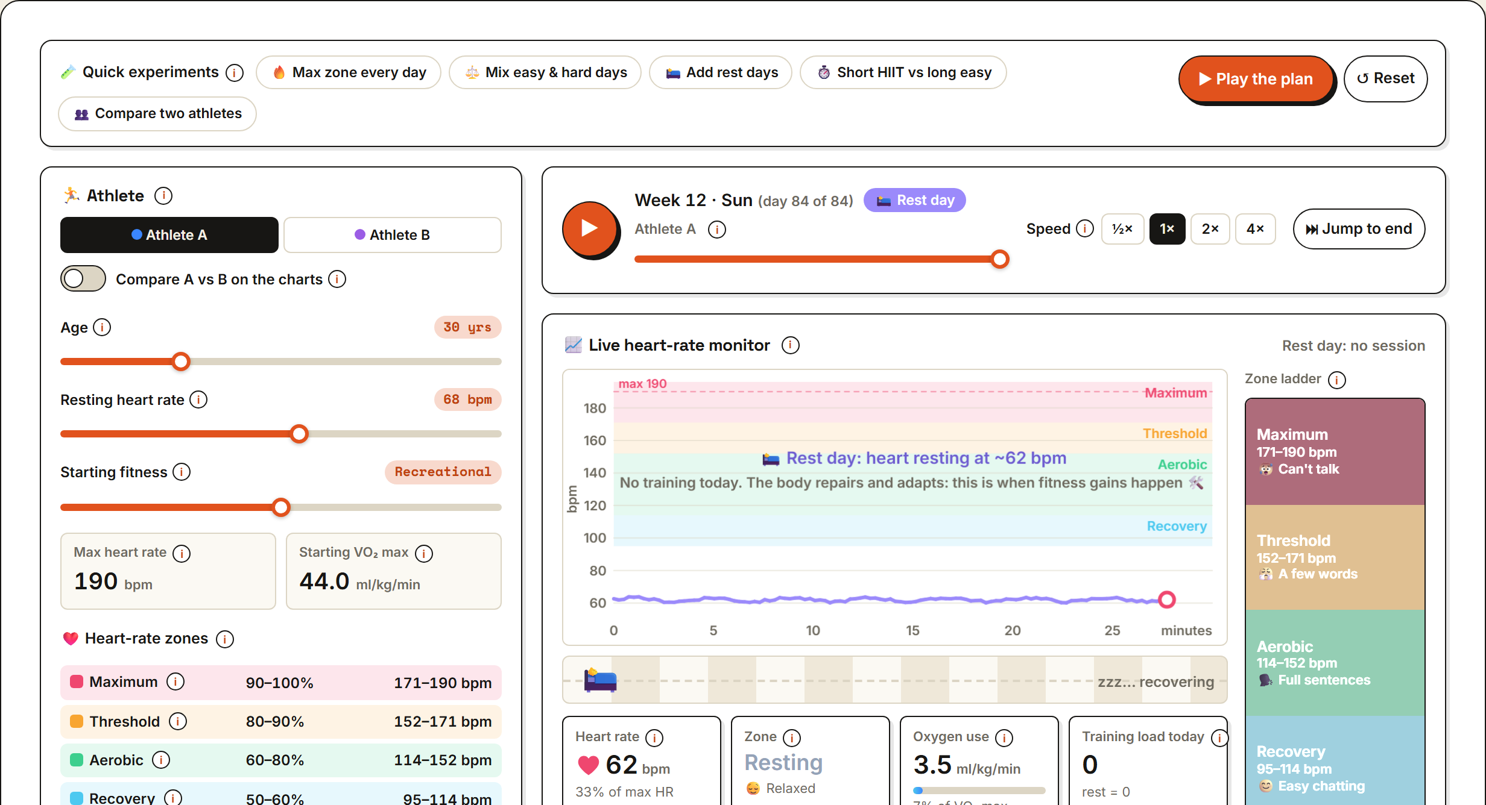Show info for Compare A vs B
Image resolution: width=1486 pixels, height=805 pixels.
point(337,279)
